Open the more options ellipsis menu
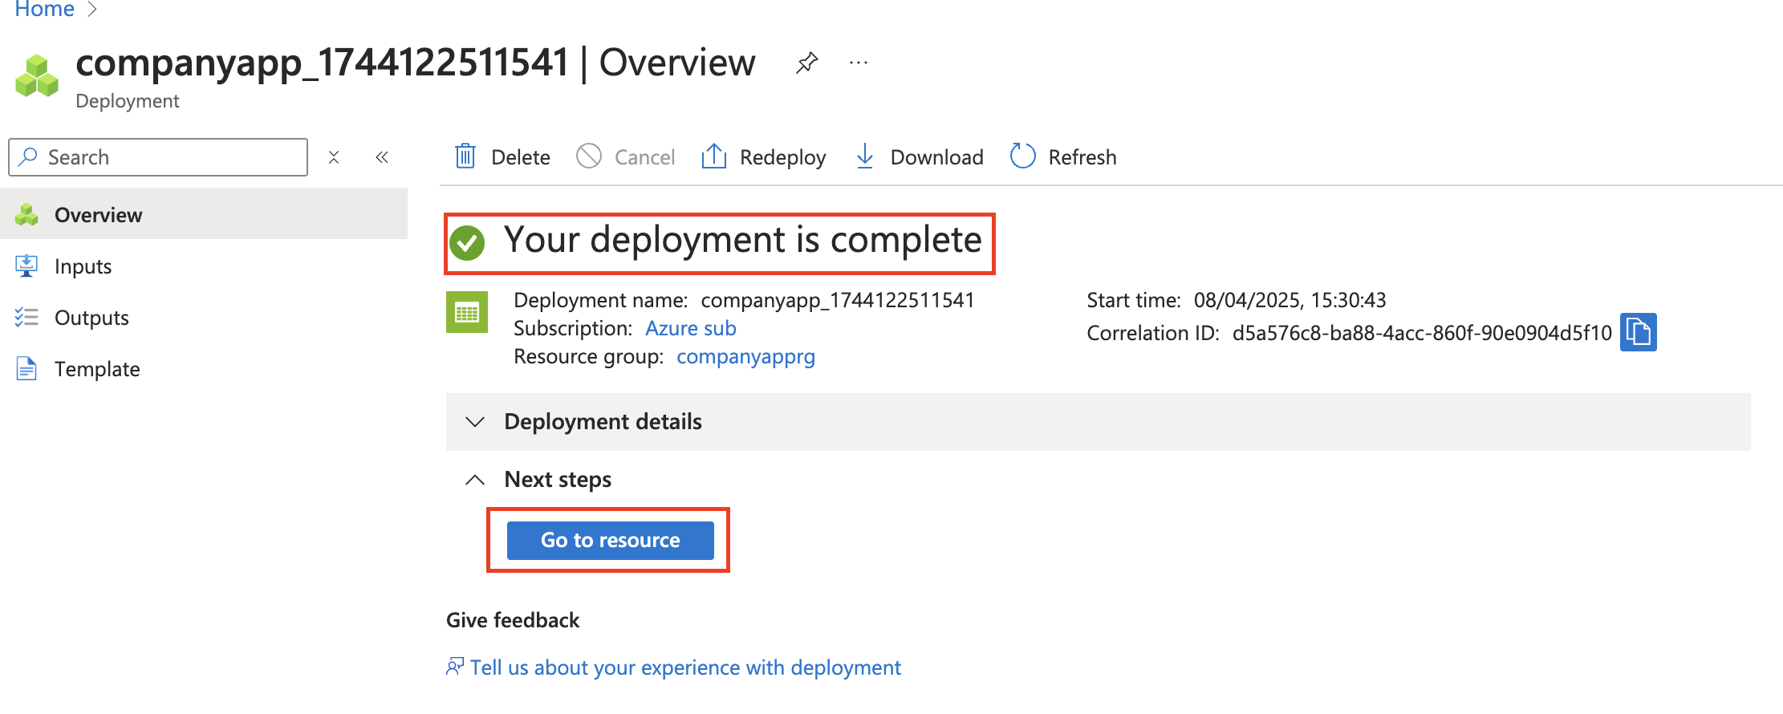 tap(859, 63)
